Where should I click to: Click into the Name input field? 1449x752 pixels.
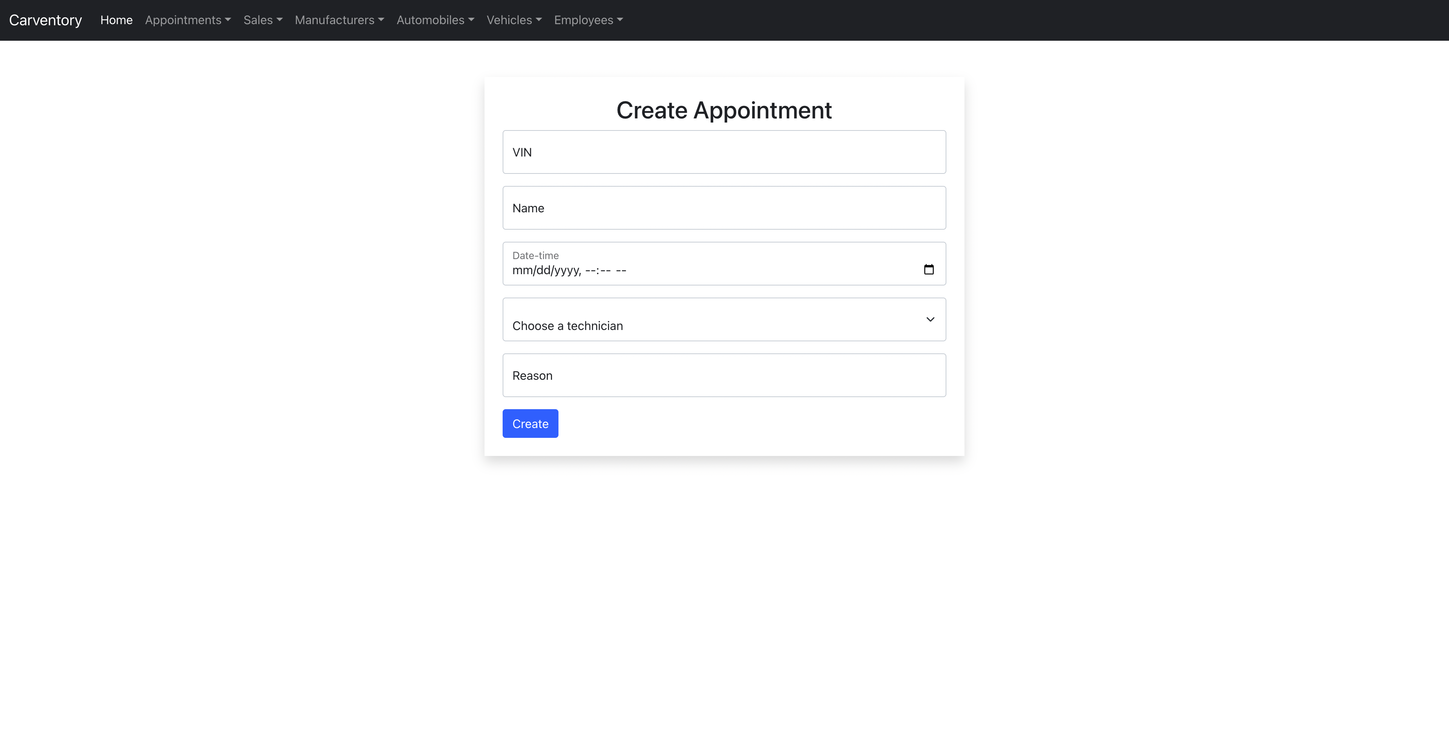coord(724,208)
